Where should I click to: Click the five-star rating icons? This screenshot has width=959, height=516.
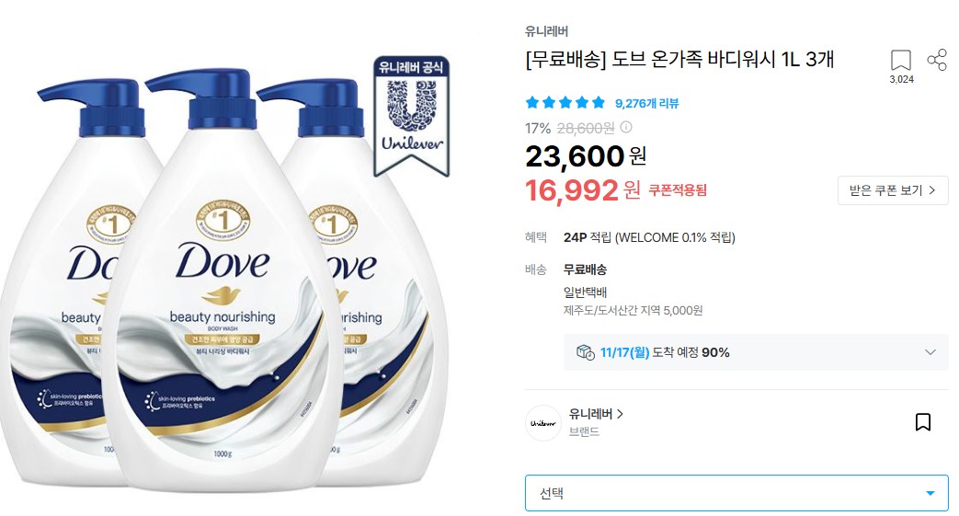[565, 103]
